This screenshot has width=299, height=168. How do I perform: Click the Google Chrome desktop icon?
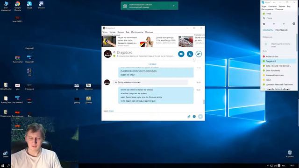point(18,6)
